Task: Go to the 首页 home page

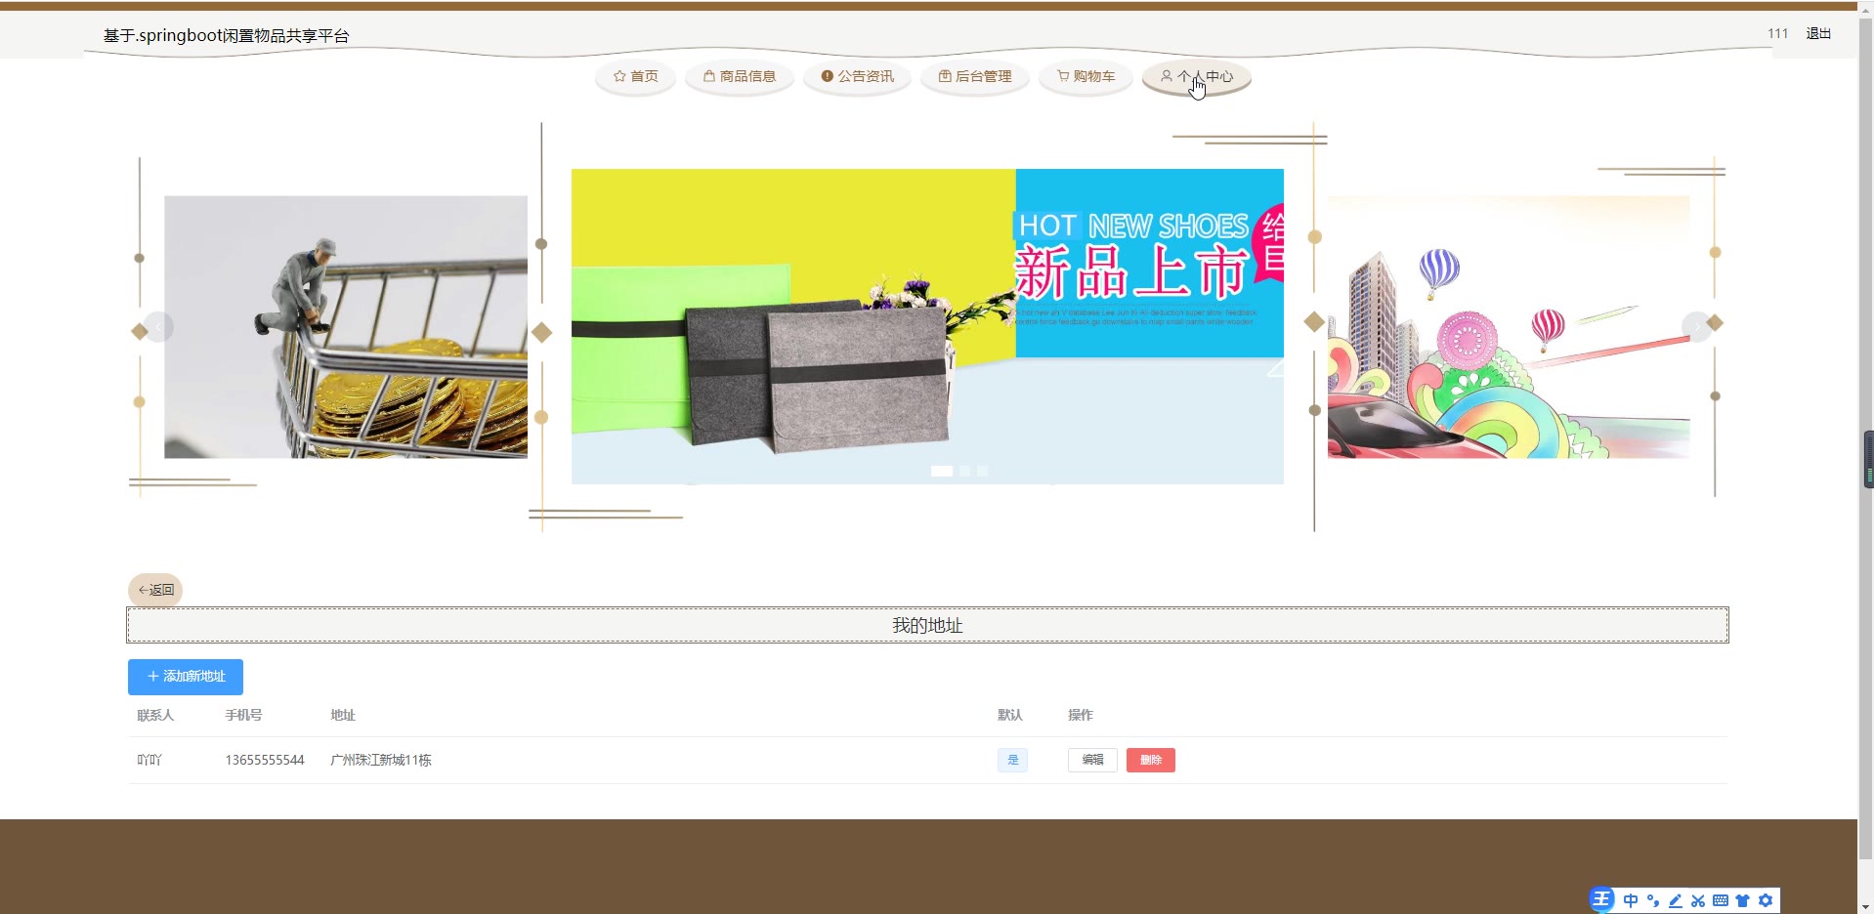Action: tap(635, 76)
